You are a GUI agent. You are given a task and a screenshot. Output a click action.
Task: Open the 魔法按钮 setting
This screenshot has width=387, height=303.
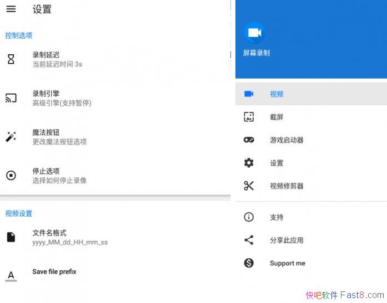pyautogui.click(x=115, y=137)
